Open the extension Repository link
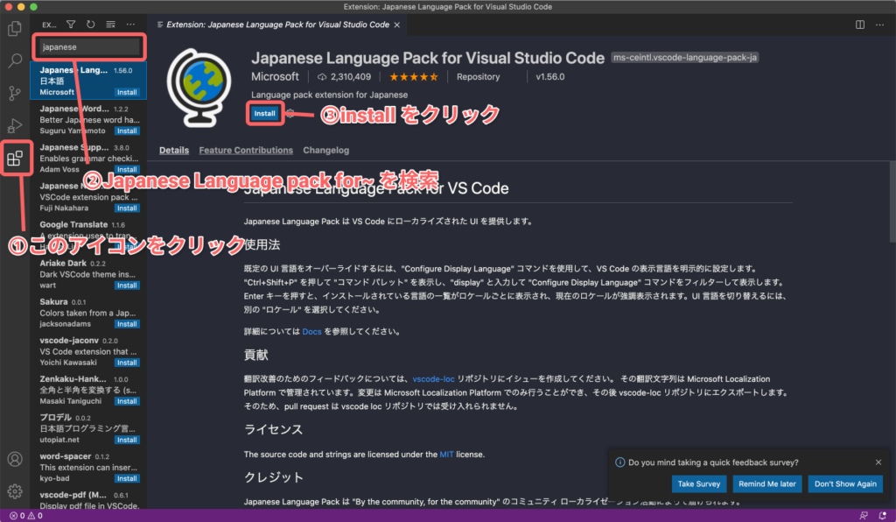Image resolution: width=896 pixels, height=522 pixels. point(478,76)
